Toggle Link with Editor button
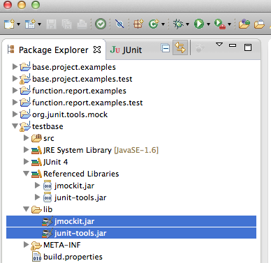Screen dimensions: 271x263 [180, 47]
